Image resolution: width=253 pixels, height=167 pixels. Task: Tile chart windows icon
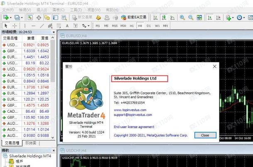tap(199, 17)
